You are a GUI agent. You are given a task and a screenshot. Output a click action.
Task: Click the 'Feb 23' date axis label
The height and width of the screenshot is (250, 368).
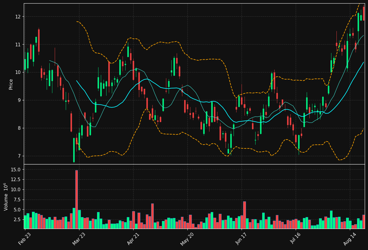[25, 238]
